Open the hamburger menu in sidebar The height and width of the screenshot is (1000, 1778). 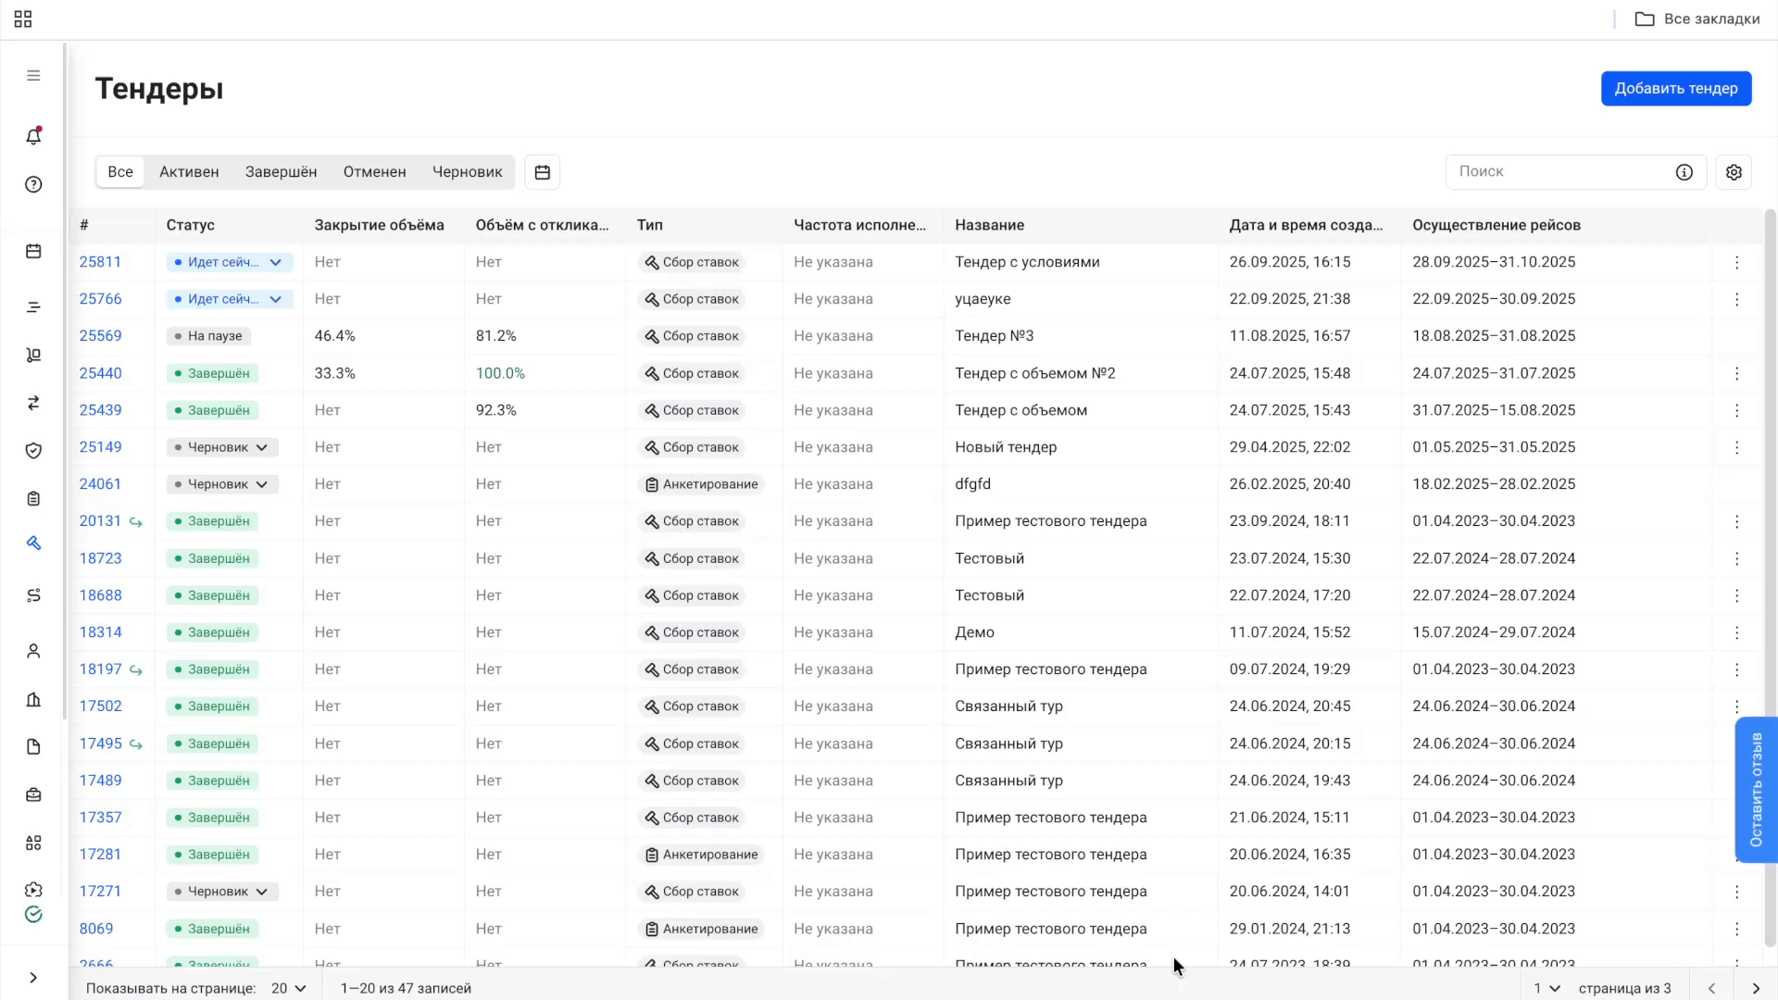click(33, 76)
